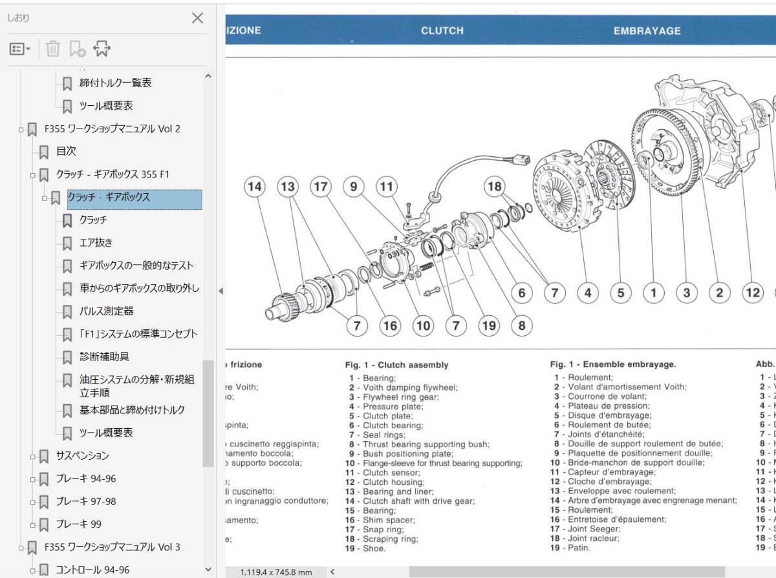This screenshot has width=776, height=578.
Task: Click the '14 - Clutch shaft with drive gear' line
Action: click(410, 501)
